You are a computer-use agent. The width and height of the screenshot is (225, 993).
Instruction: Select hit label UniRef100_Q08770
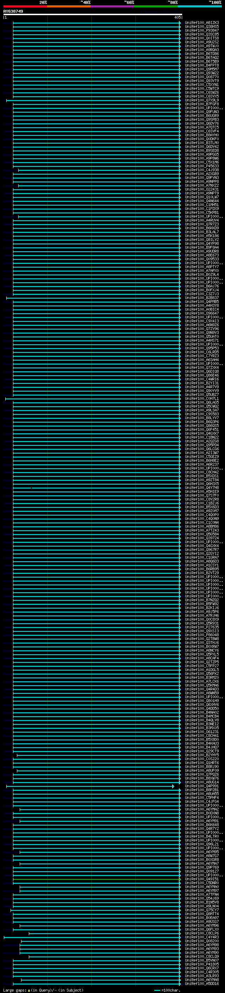[202, 77]
